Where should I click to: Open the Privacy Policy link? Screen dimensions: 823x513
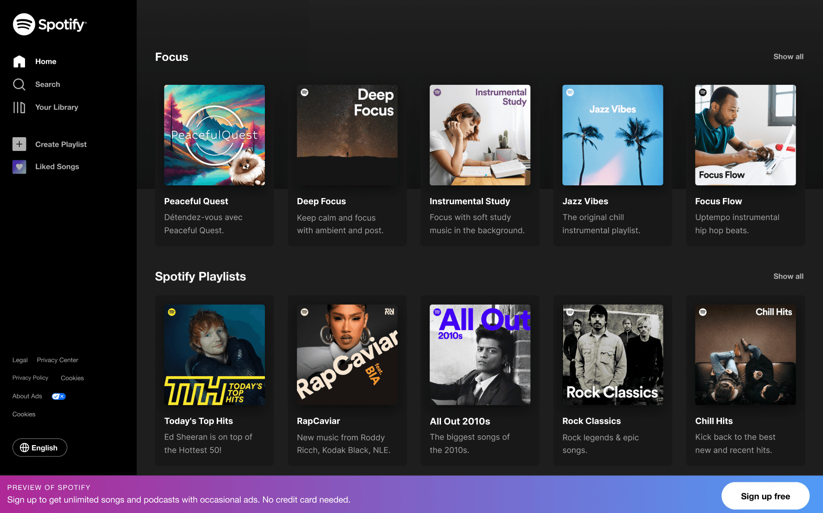coord(30,378)
